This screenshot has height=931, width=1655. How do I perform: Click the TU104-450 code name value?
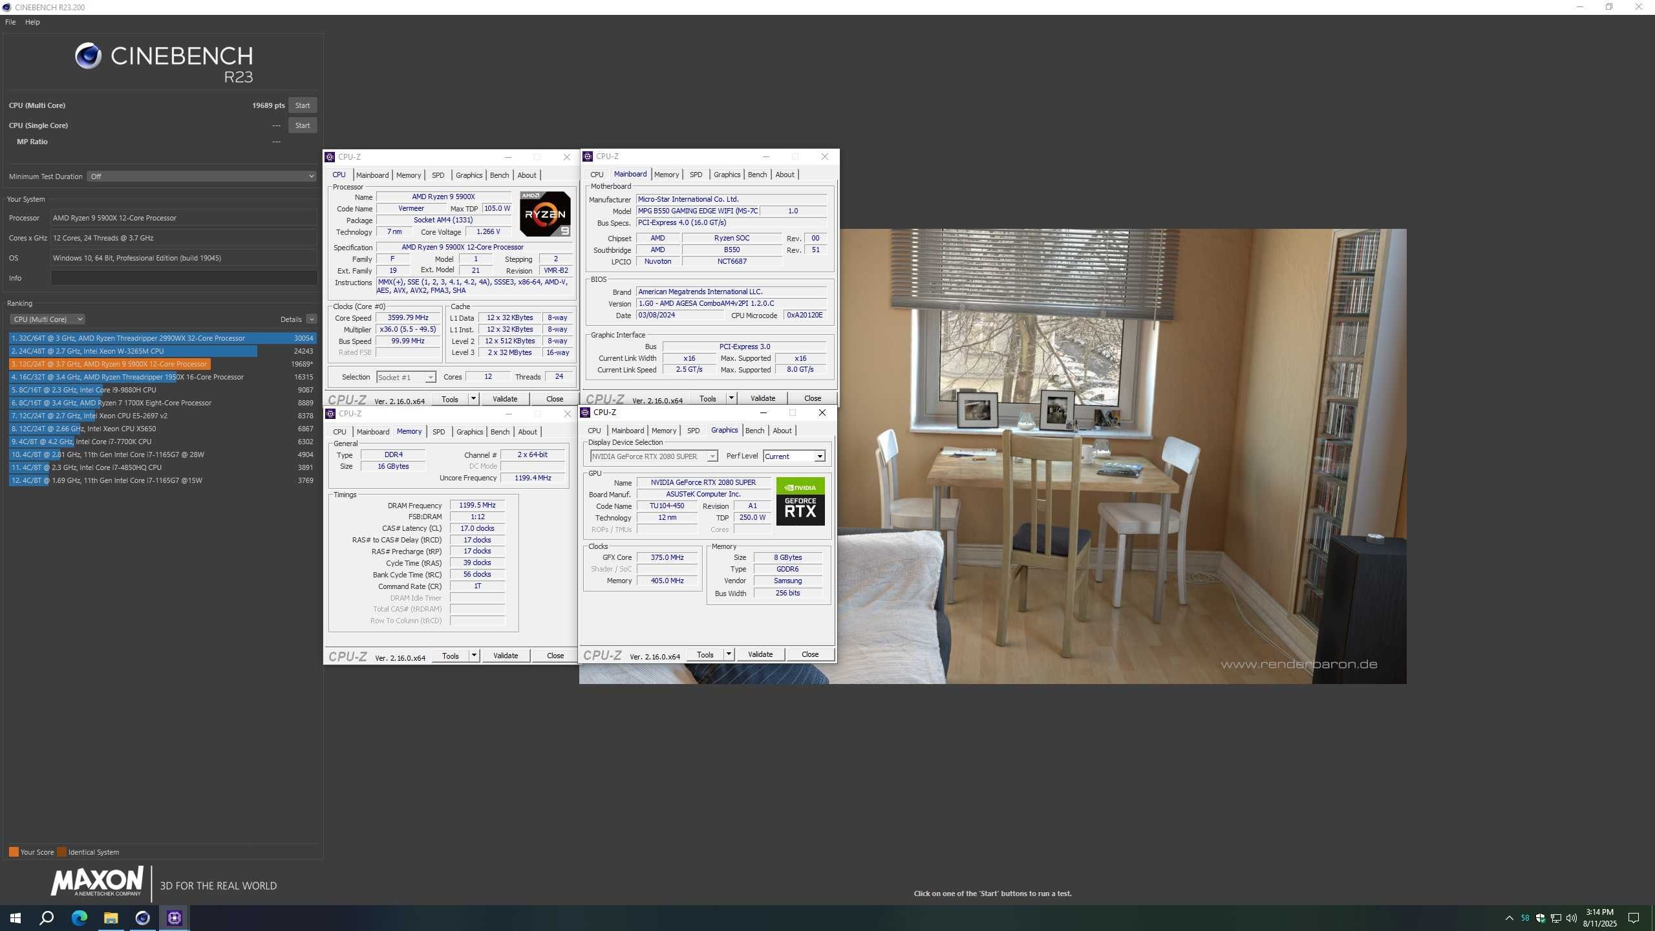667,506
